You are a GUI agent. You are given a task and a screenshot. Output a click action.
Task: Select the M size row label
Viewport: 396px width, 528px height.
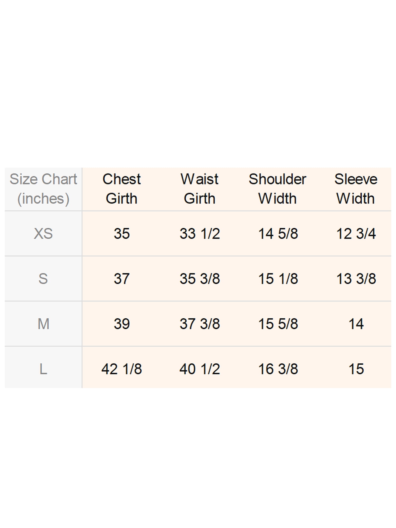[43, 324]
